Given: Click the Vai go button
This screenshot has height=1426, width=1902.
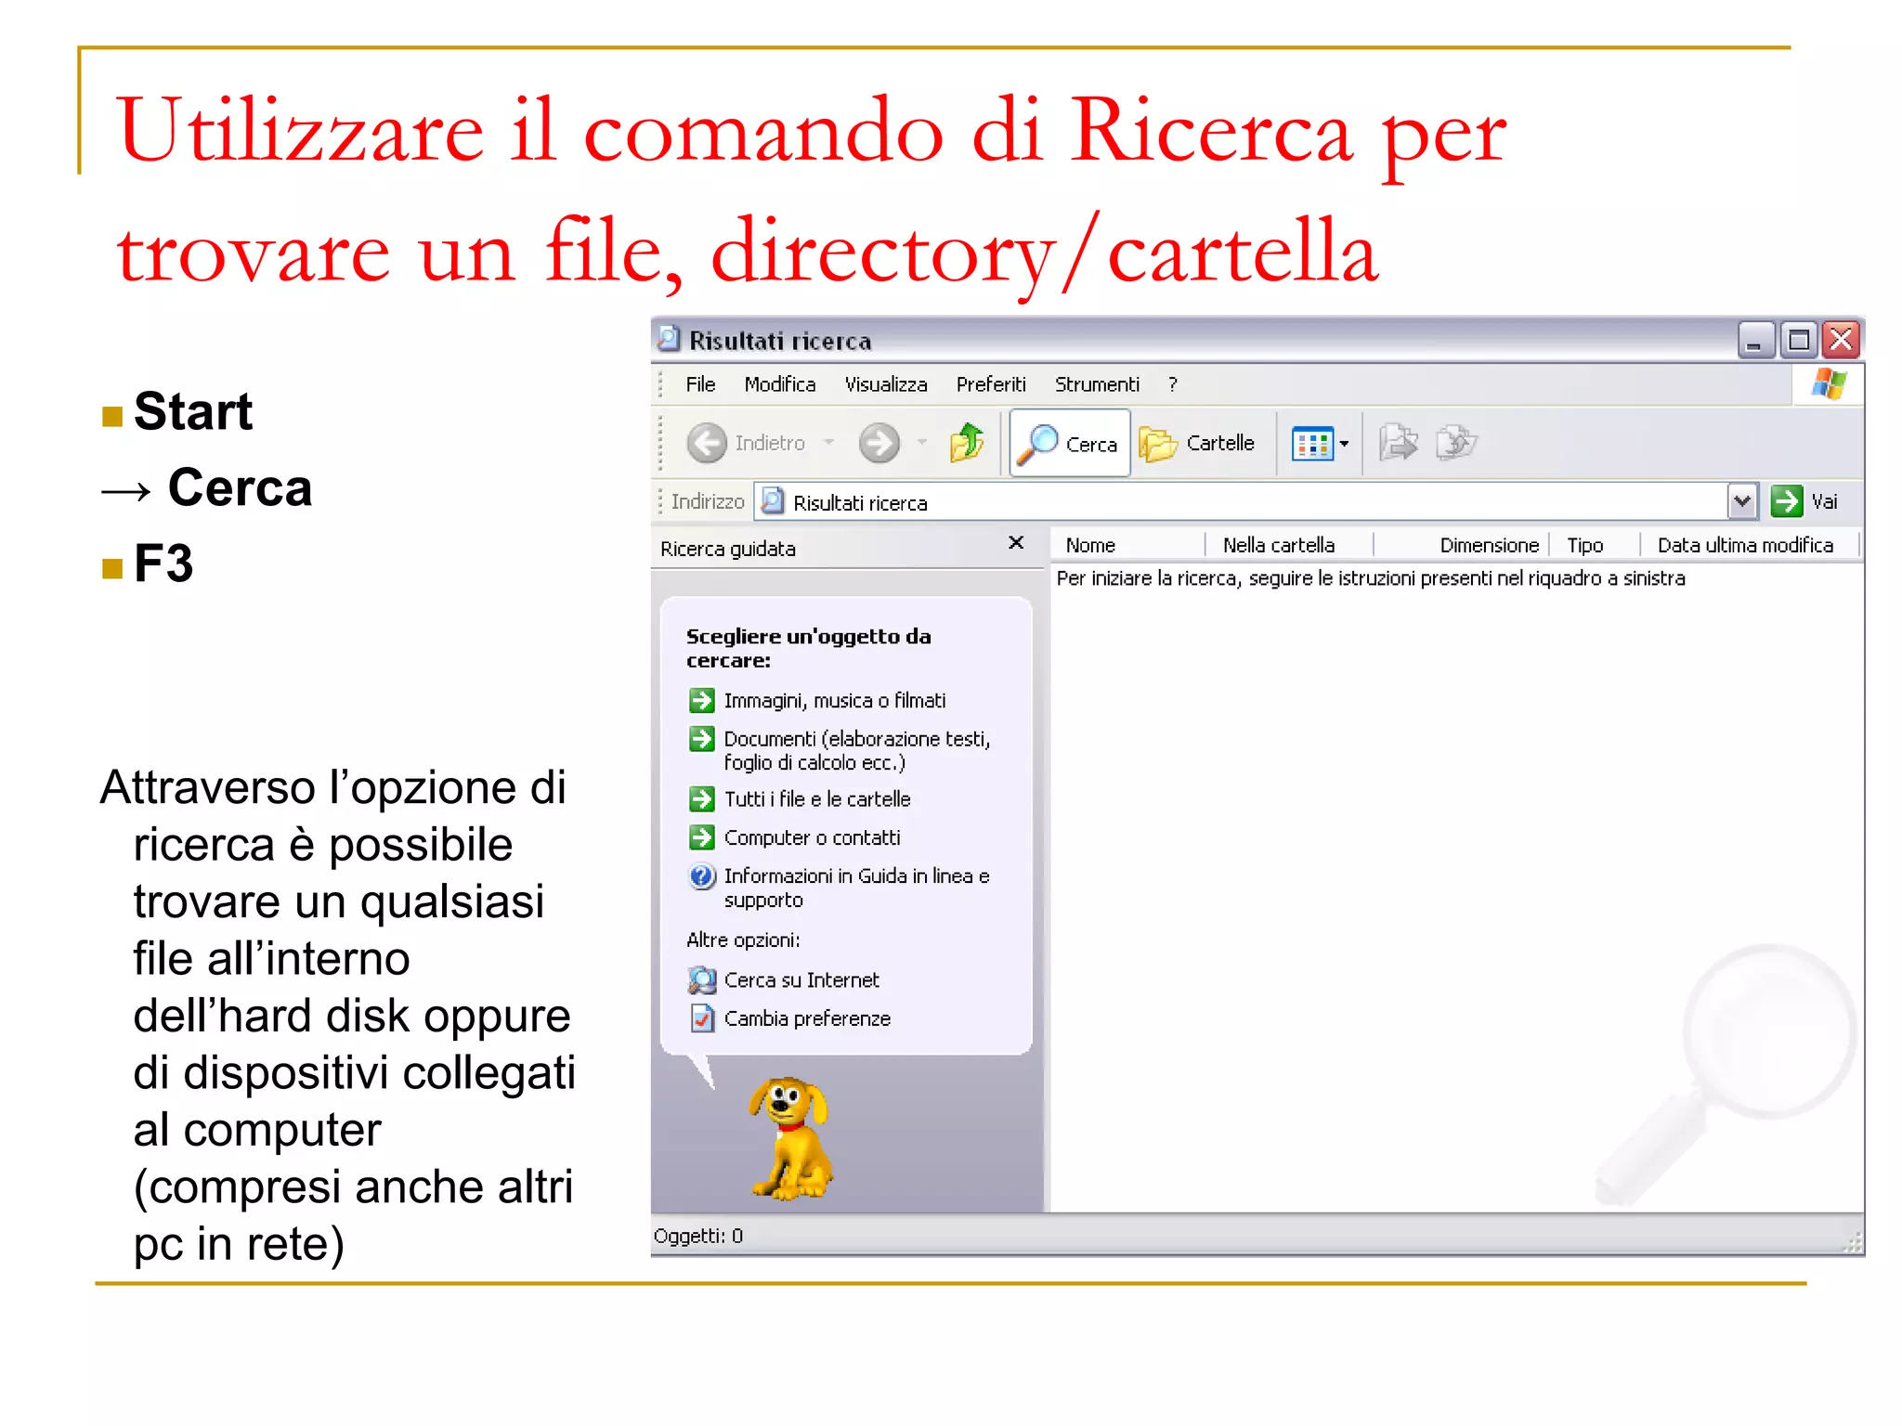Looking at the screenshot, I should point(1804,501).
